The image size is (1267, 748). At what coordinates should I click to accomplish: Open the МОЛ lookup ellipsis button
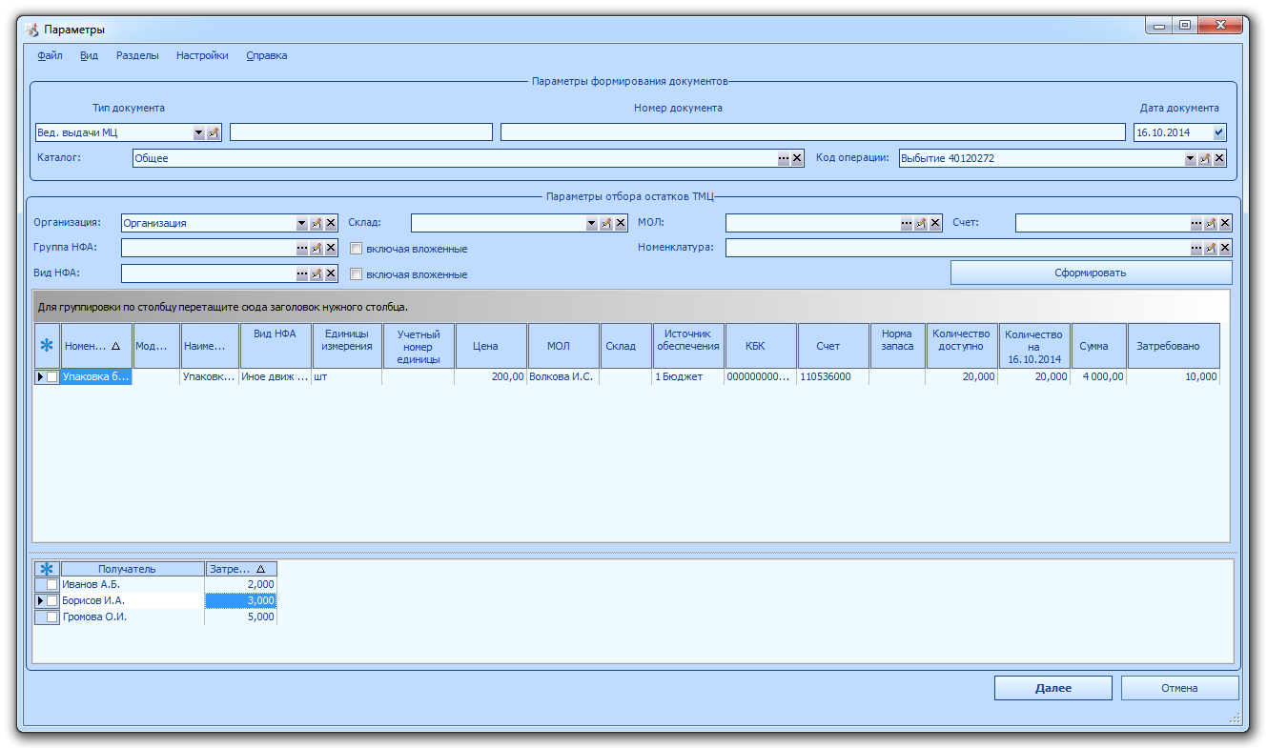(908, 223)
